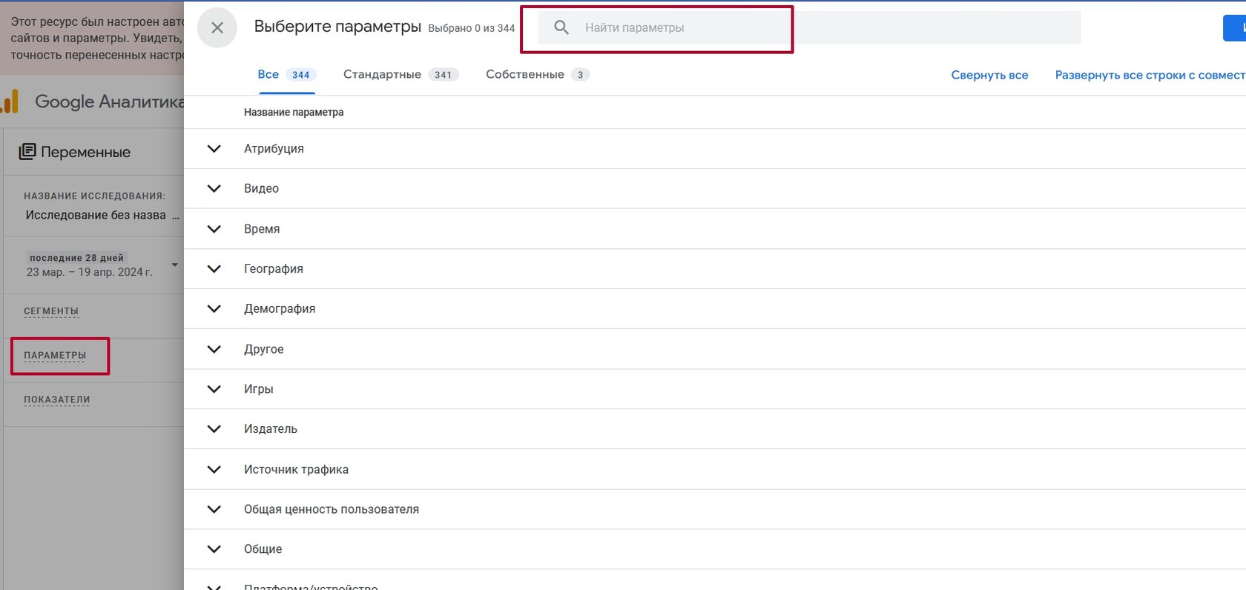This screenshot has width=1246, height=590.
Task: Expand the 'Издатель' group chevron
Action: click(214, 428)
